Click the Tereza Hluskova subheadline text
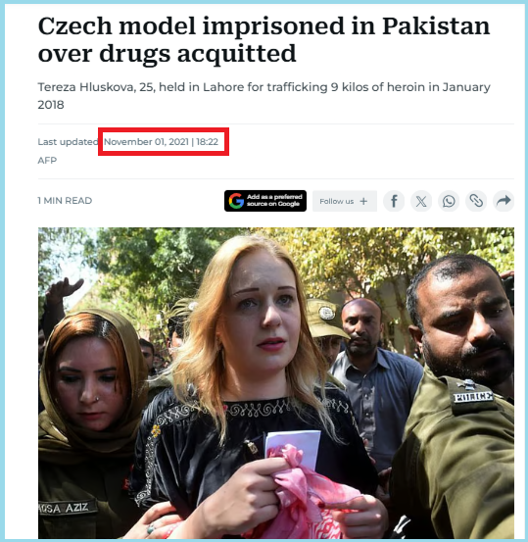The image size is (528, 542). [x=264, y=96]
